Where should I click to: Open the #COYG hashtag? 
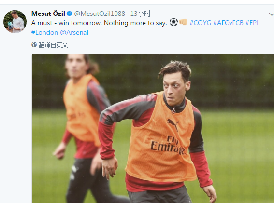200,23
